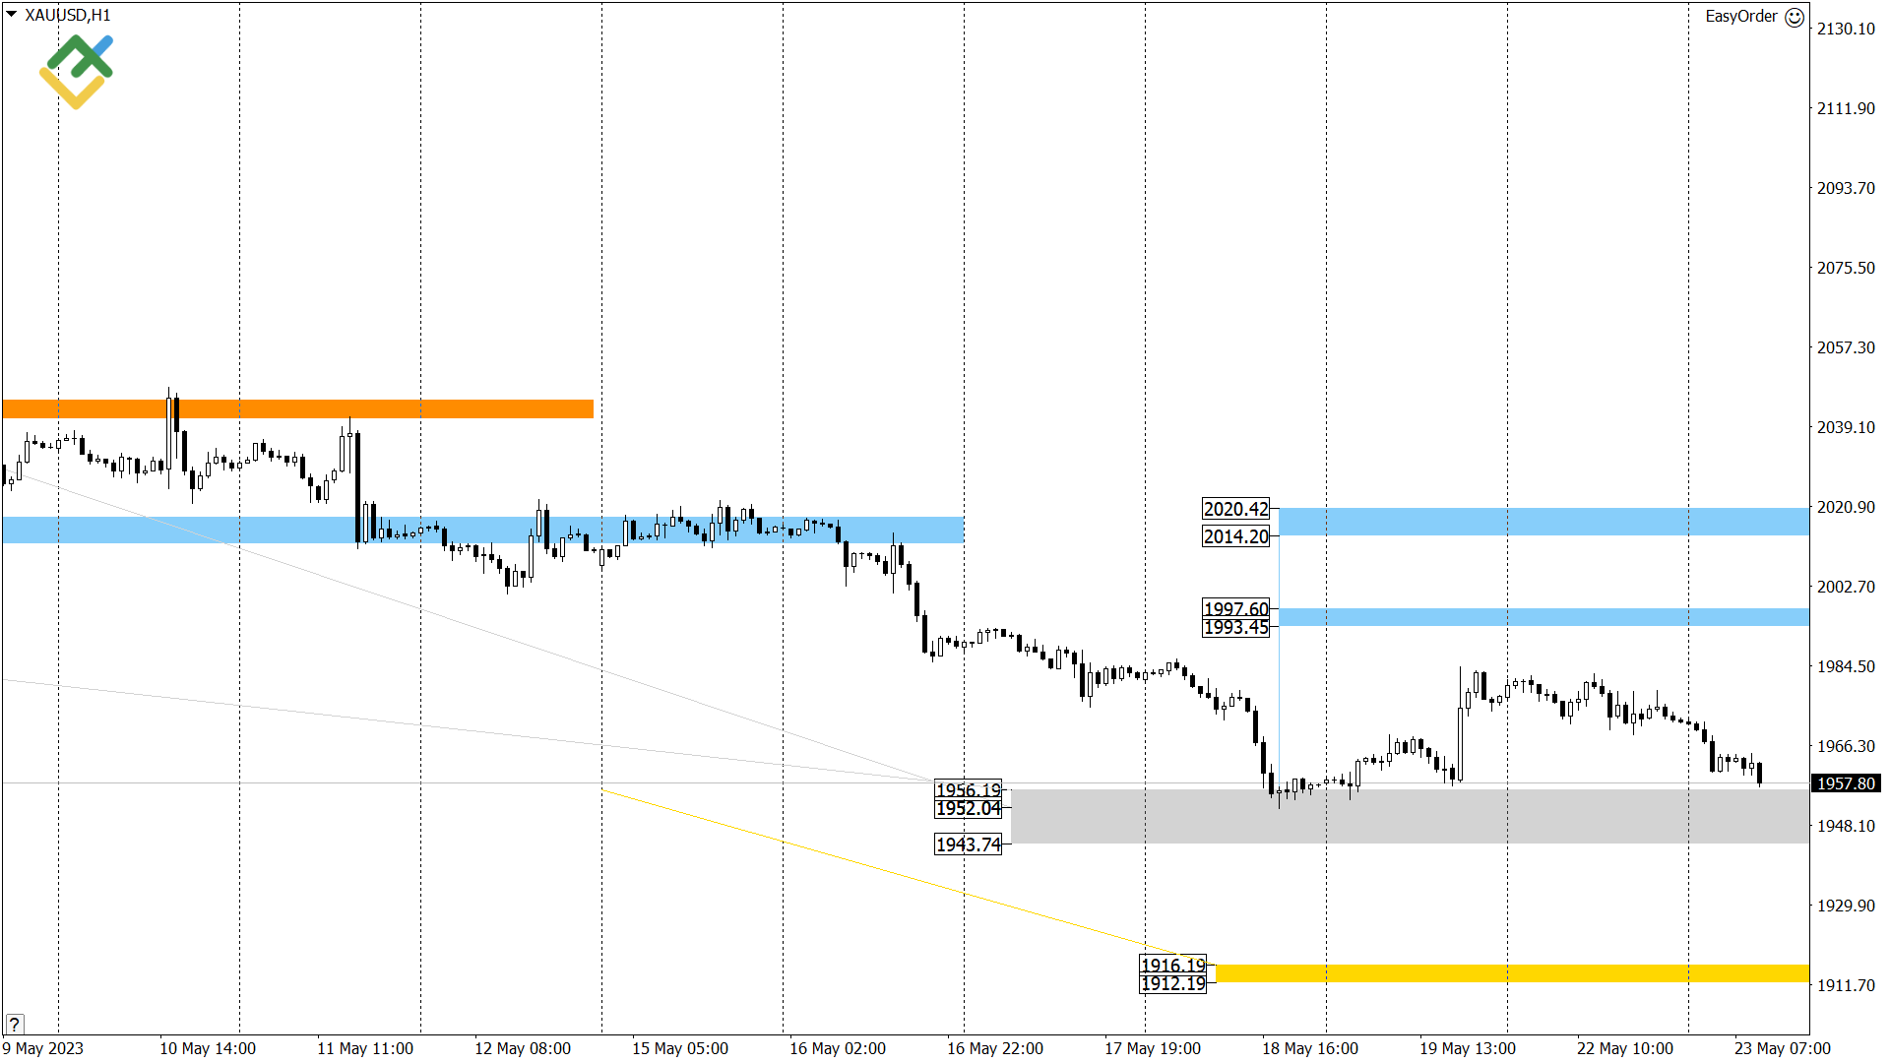Image resolution: width=1890 pixels, height=1063 pixels.
Task: Click the 12 May 08:00 time axis label
Action: point(523,1048)
